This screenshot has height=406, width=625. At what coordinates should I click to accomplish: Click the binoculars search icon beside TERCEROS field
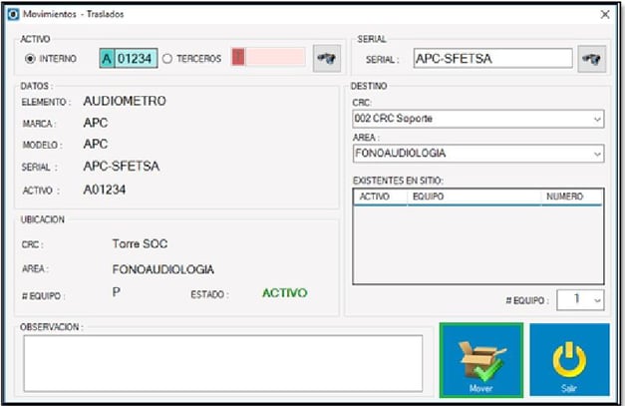[x=326, y=58]
